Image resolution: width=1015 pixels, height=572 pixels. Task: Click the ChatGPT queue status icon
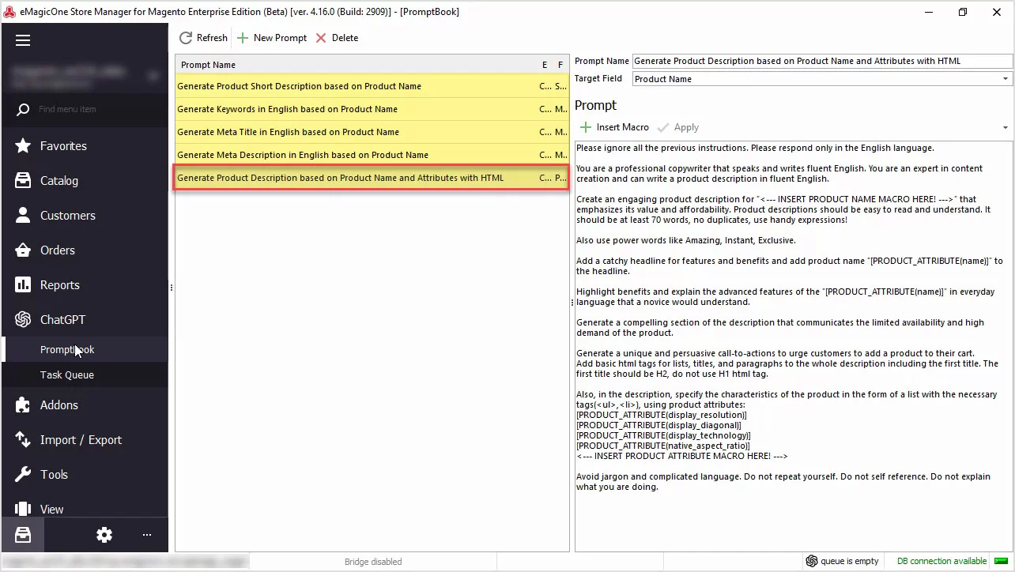click(x=811, y=561)
